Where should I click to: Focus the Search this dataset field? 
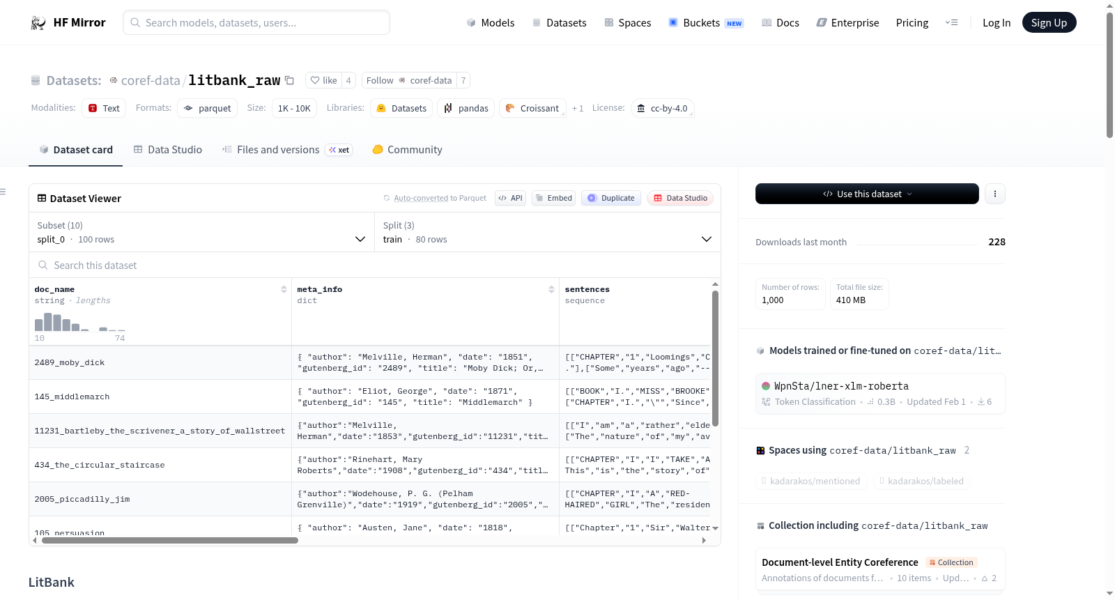pyautogui.click(x=375, y=265)
